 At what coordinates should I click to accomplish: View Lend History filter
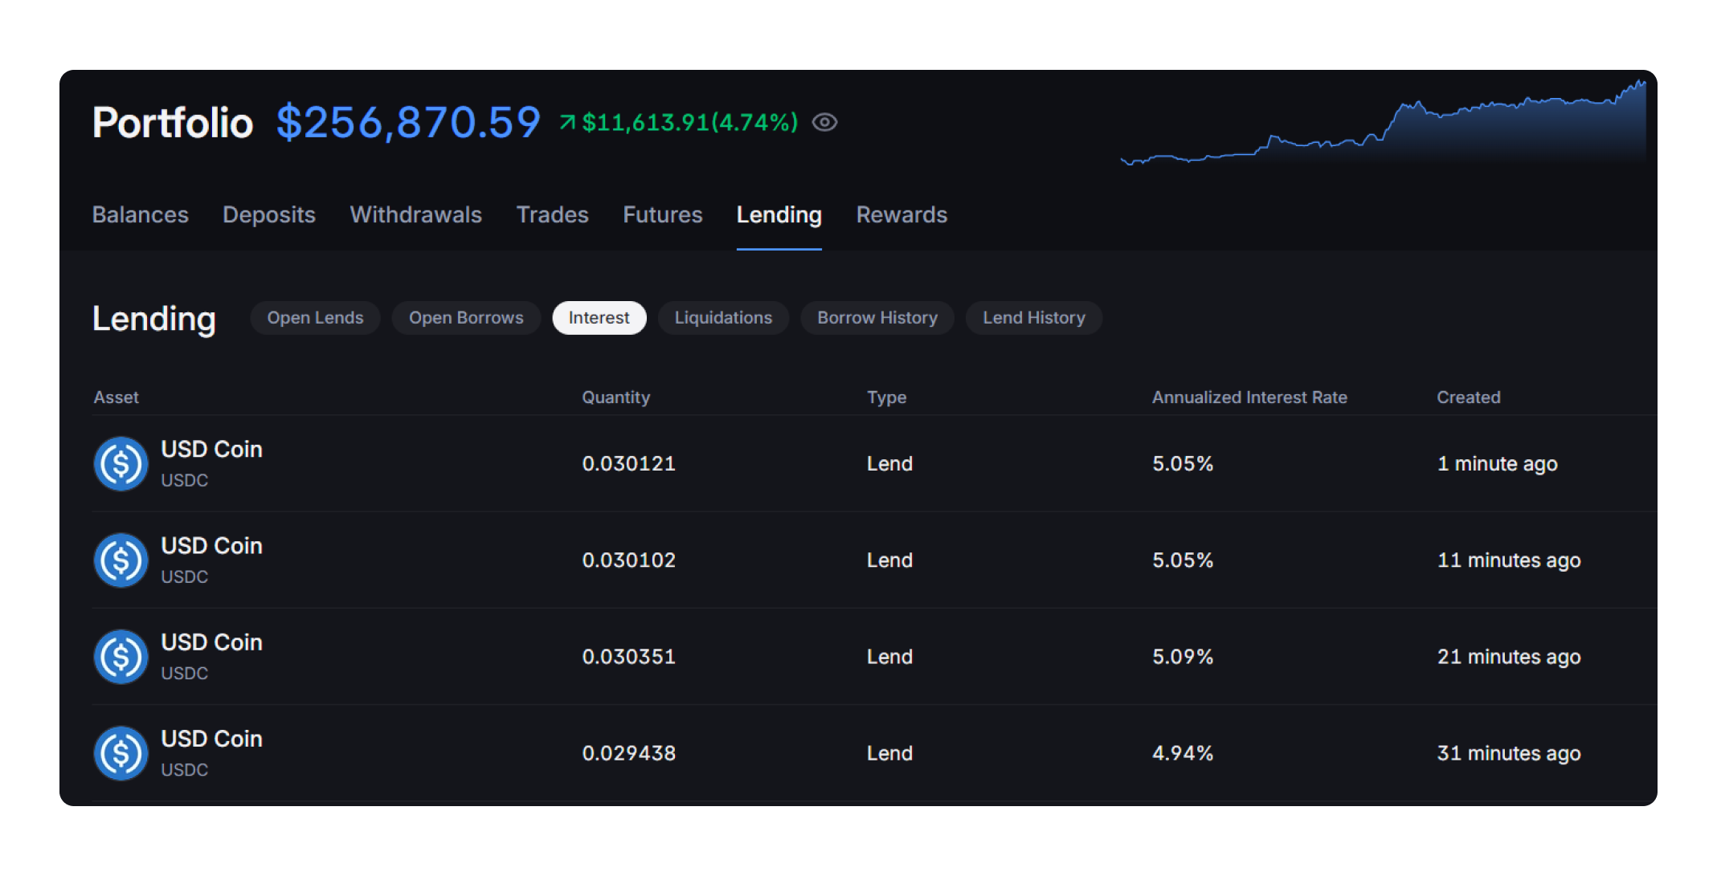coord(1033,318)
